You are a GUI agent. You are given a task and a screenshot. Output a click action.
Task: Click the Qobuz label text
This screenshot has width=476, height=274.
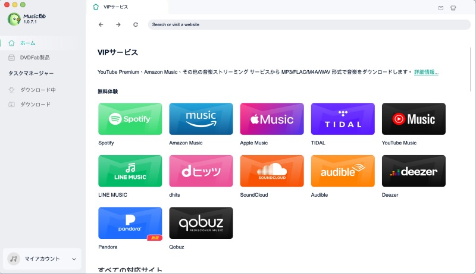coord(177,247)
